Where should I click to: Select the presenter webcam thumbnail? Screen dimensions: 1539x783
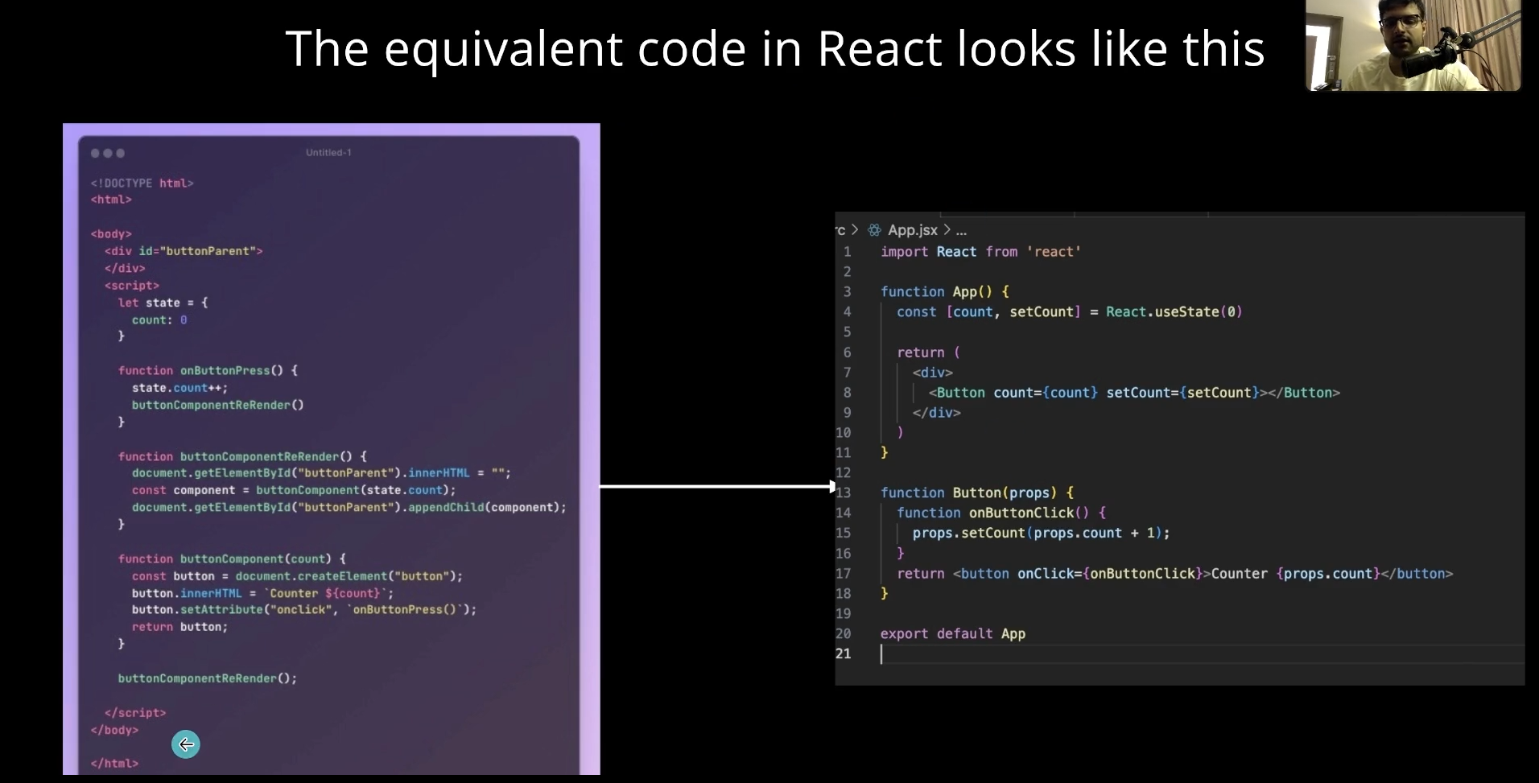(1413, 45)
